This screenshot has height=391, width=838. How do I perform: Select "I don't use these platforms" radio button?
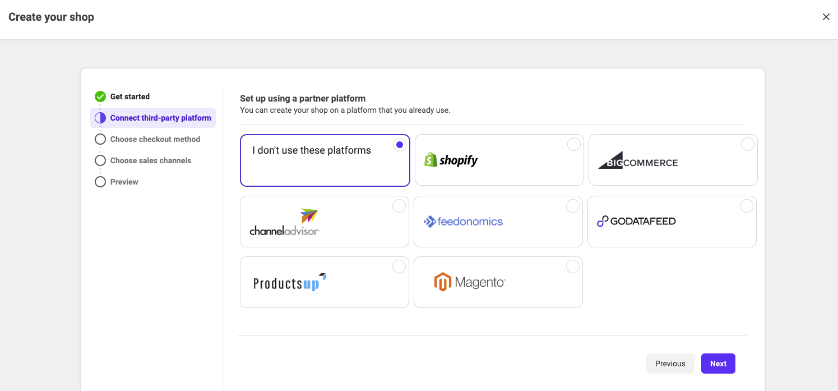click(x=399, y=145)
